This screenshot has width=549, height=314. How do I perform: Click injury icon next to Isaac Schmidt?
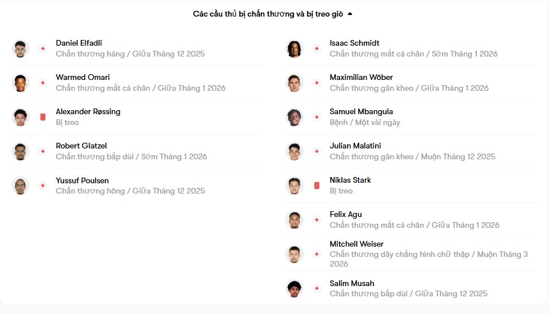pyautogui.click(x=317, y=49)
